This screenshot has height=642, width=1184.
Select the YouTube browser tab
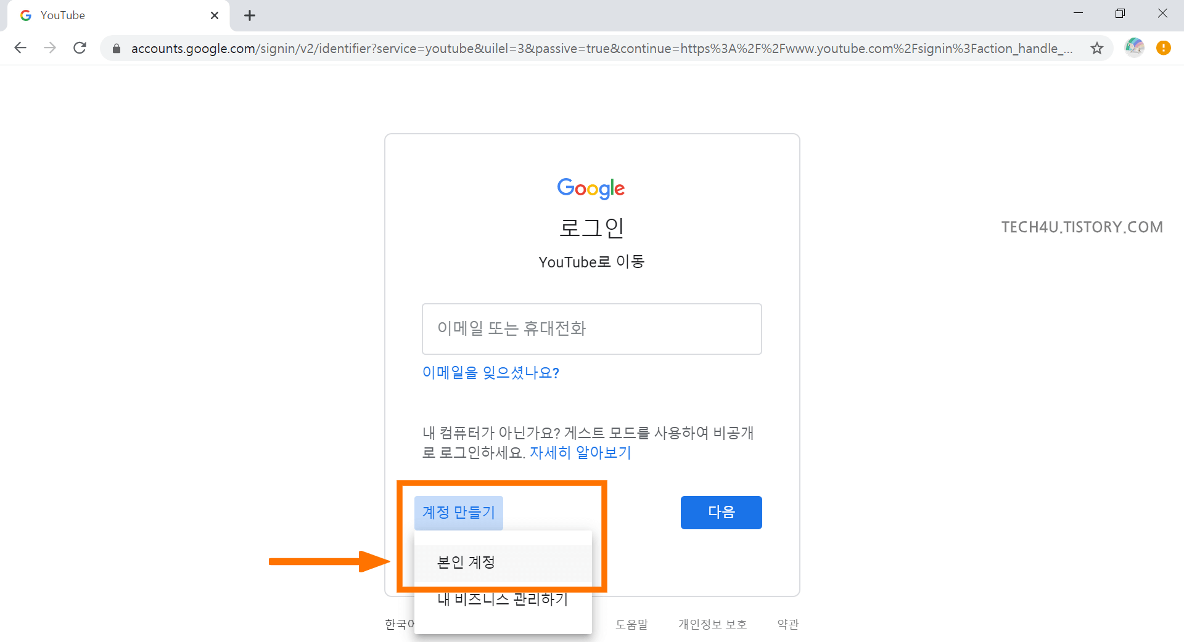click(x=117, y=15)
